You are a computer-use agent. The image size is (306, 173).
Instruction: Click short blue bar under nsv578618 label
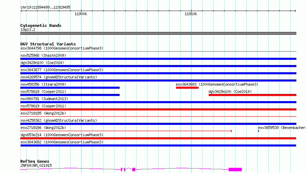[x=70, y=95]
